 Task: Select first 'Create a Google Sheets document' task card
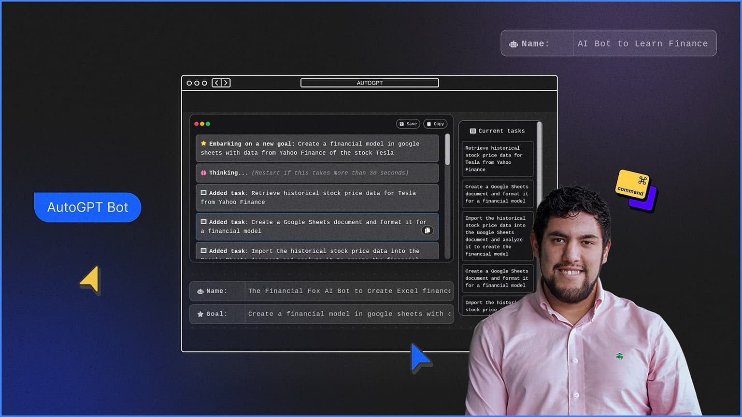(x=498, y=194)
